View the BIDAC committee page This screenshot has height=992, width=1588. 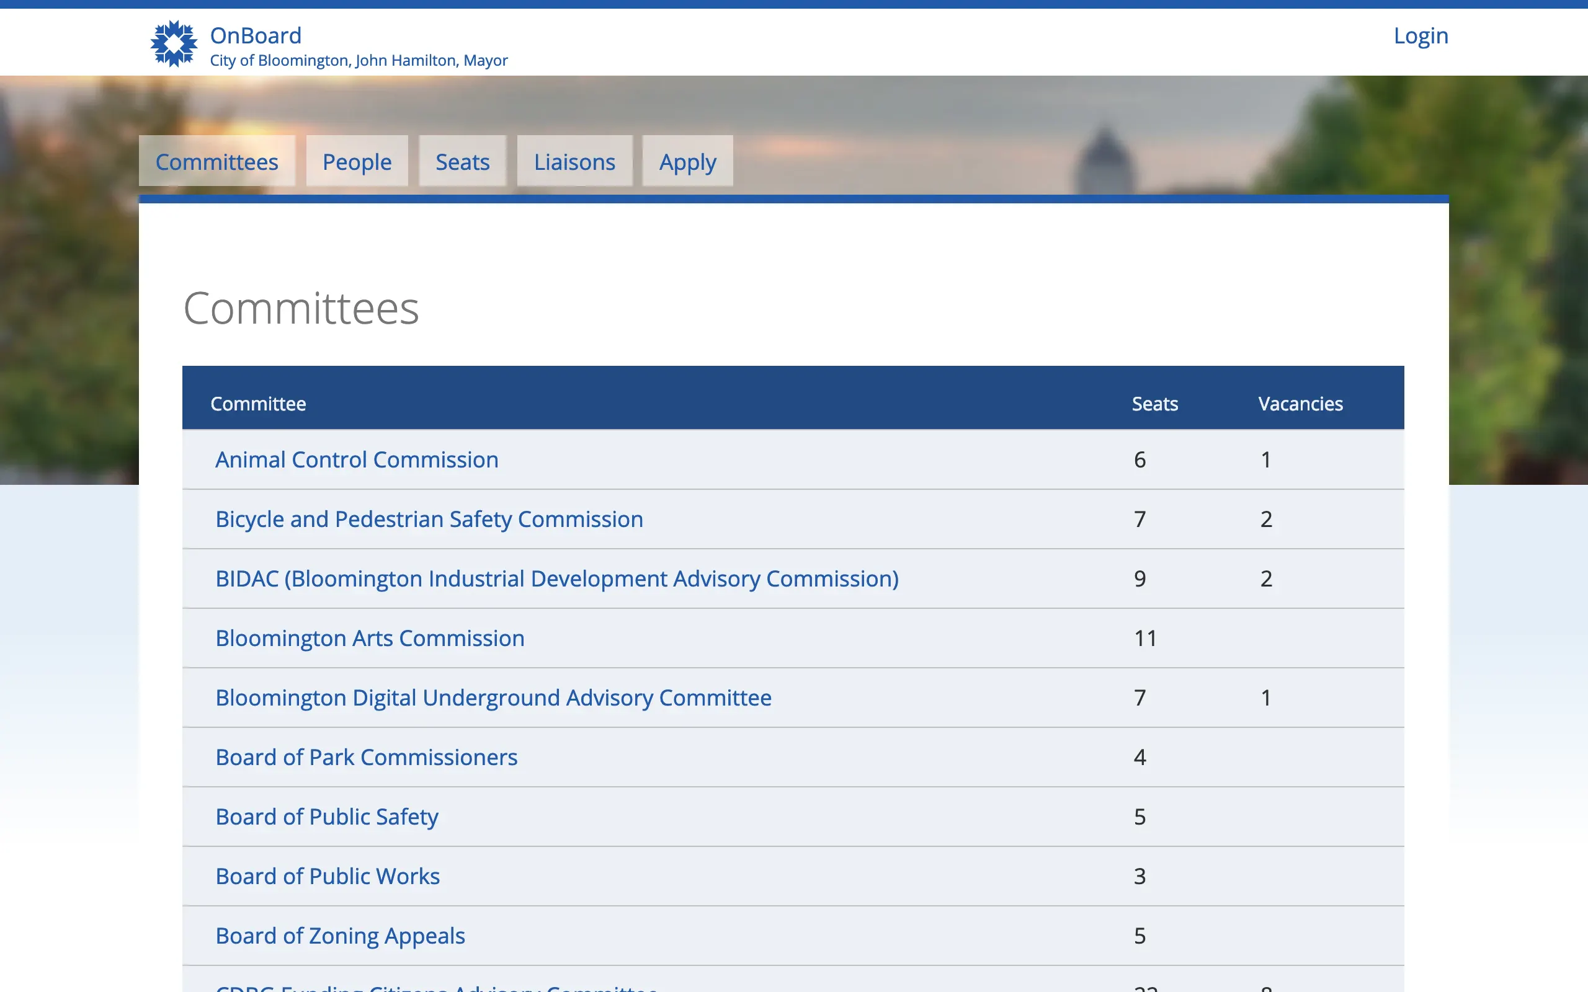pyautogui.click(x=556, y=578)
